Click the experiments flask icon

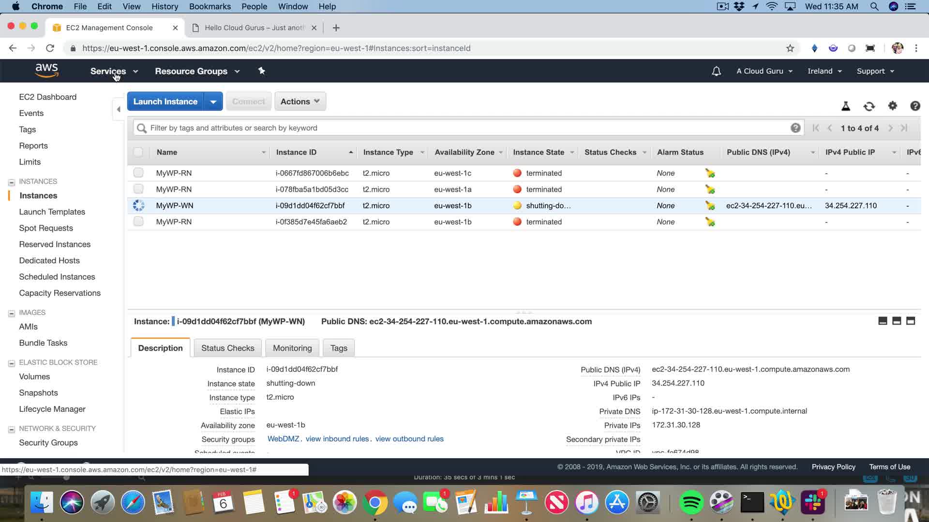point(846,106)
